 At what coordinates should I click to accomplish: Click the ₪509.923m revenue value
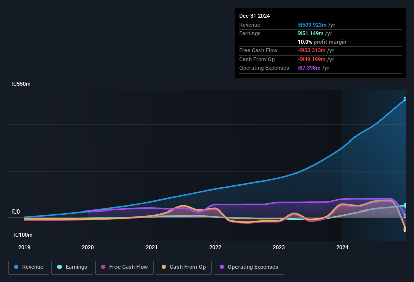coord(312,25)
